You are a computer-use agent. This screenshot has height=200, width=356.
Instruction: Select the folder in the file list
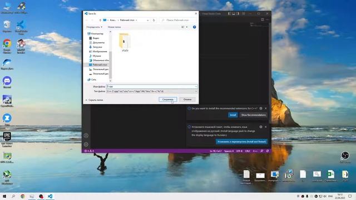125,42
